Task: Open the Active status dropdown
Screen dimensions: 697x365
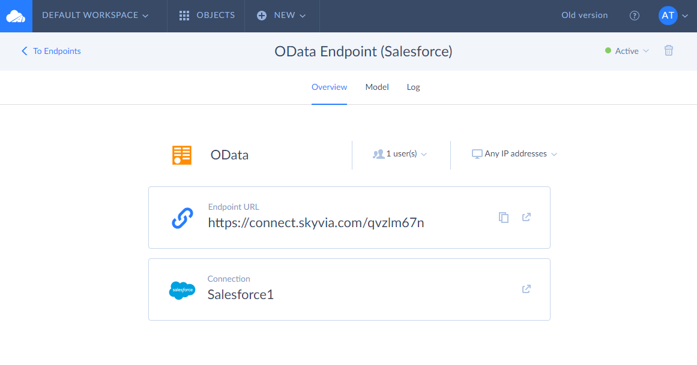Action: pos(627,51)
